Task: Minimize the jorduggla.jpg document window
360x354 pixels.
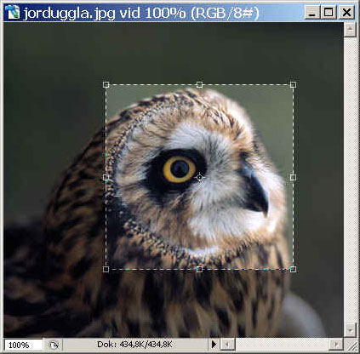Action: coord(312,13)
